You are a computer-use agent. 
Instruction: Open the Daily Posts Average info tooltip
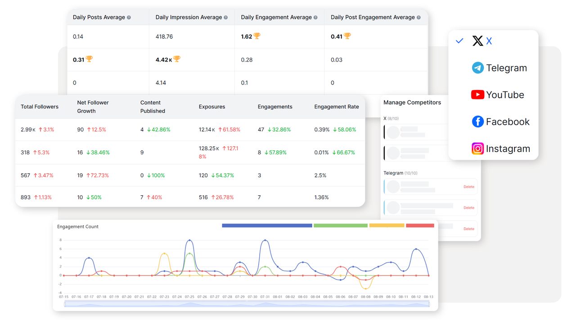click(129, 17)
